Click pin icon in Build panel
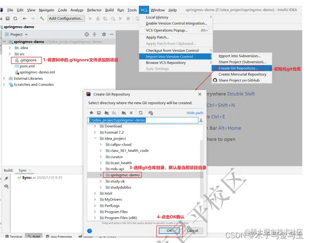This screenshot has height=243, width=310. point(6,178)
